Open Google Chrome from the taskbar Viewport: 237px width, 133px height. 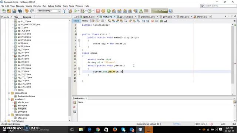point(98,130)
